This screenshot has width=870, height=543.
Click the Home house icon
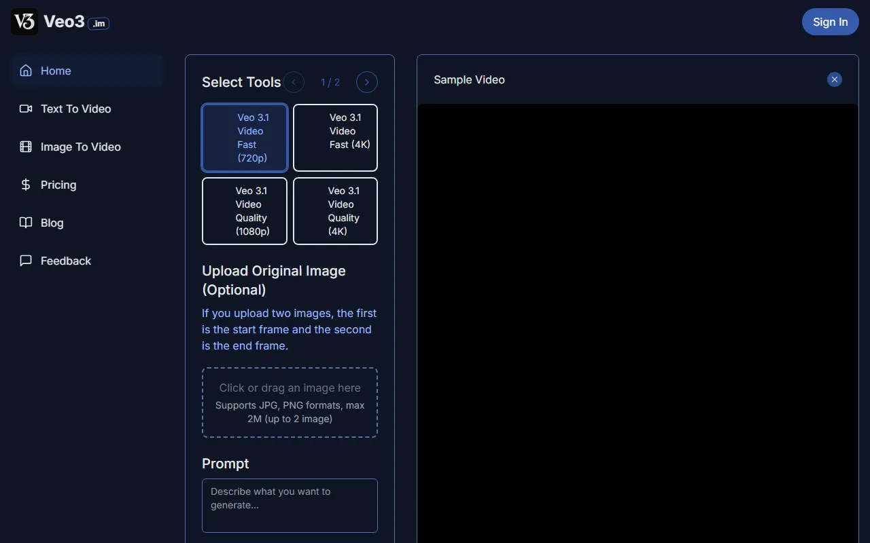tap(26, 71)
